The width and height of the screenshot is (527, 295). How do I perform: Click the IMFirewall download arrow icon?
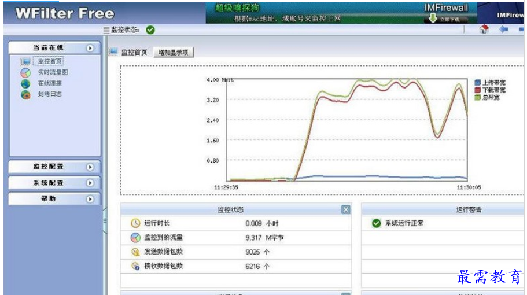click(433, 18)
